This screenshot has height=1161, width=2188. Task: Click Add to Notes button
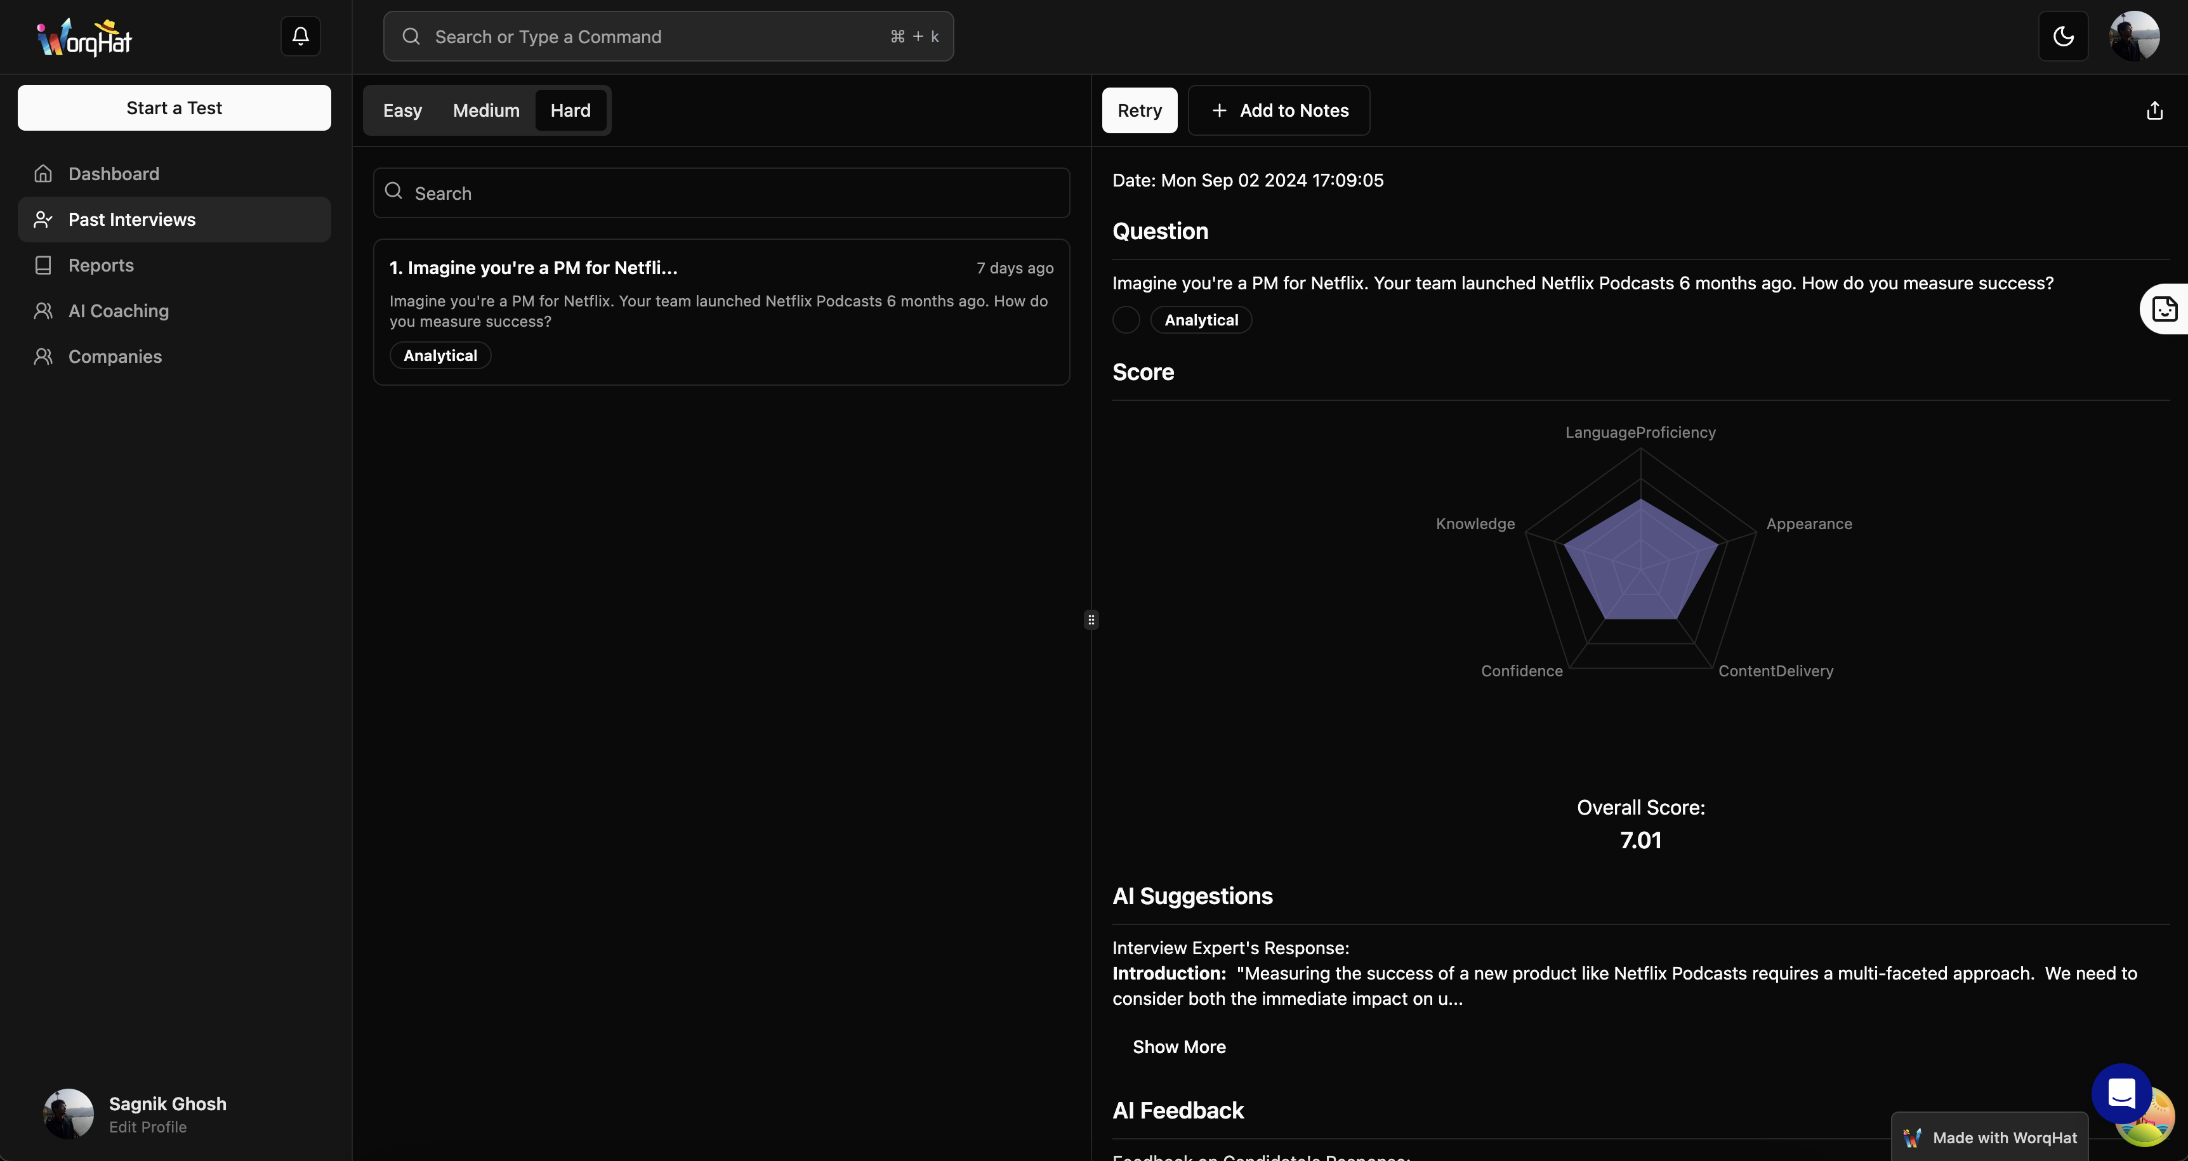[1278, 110]
